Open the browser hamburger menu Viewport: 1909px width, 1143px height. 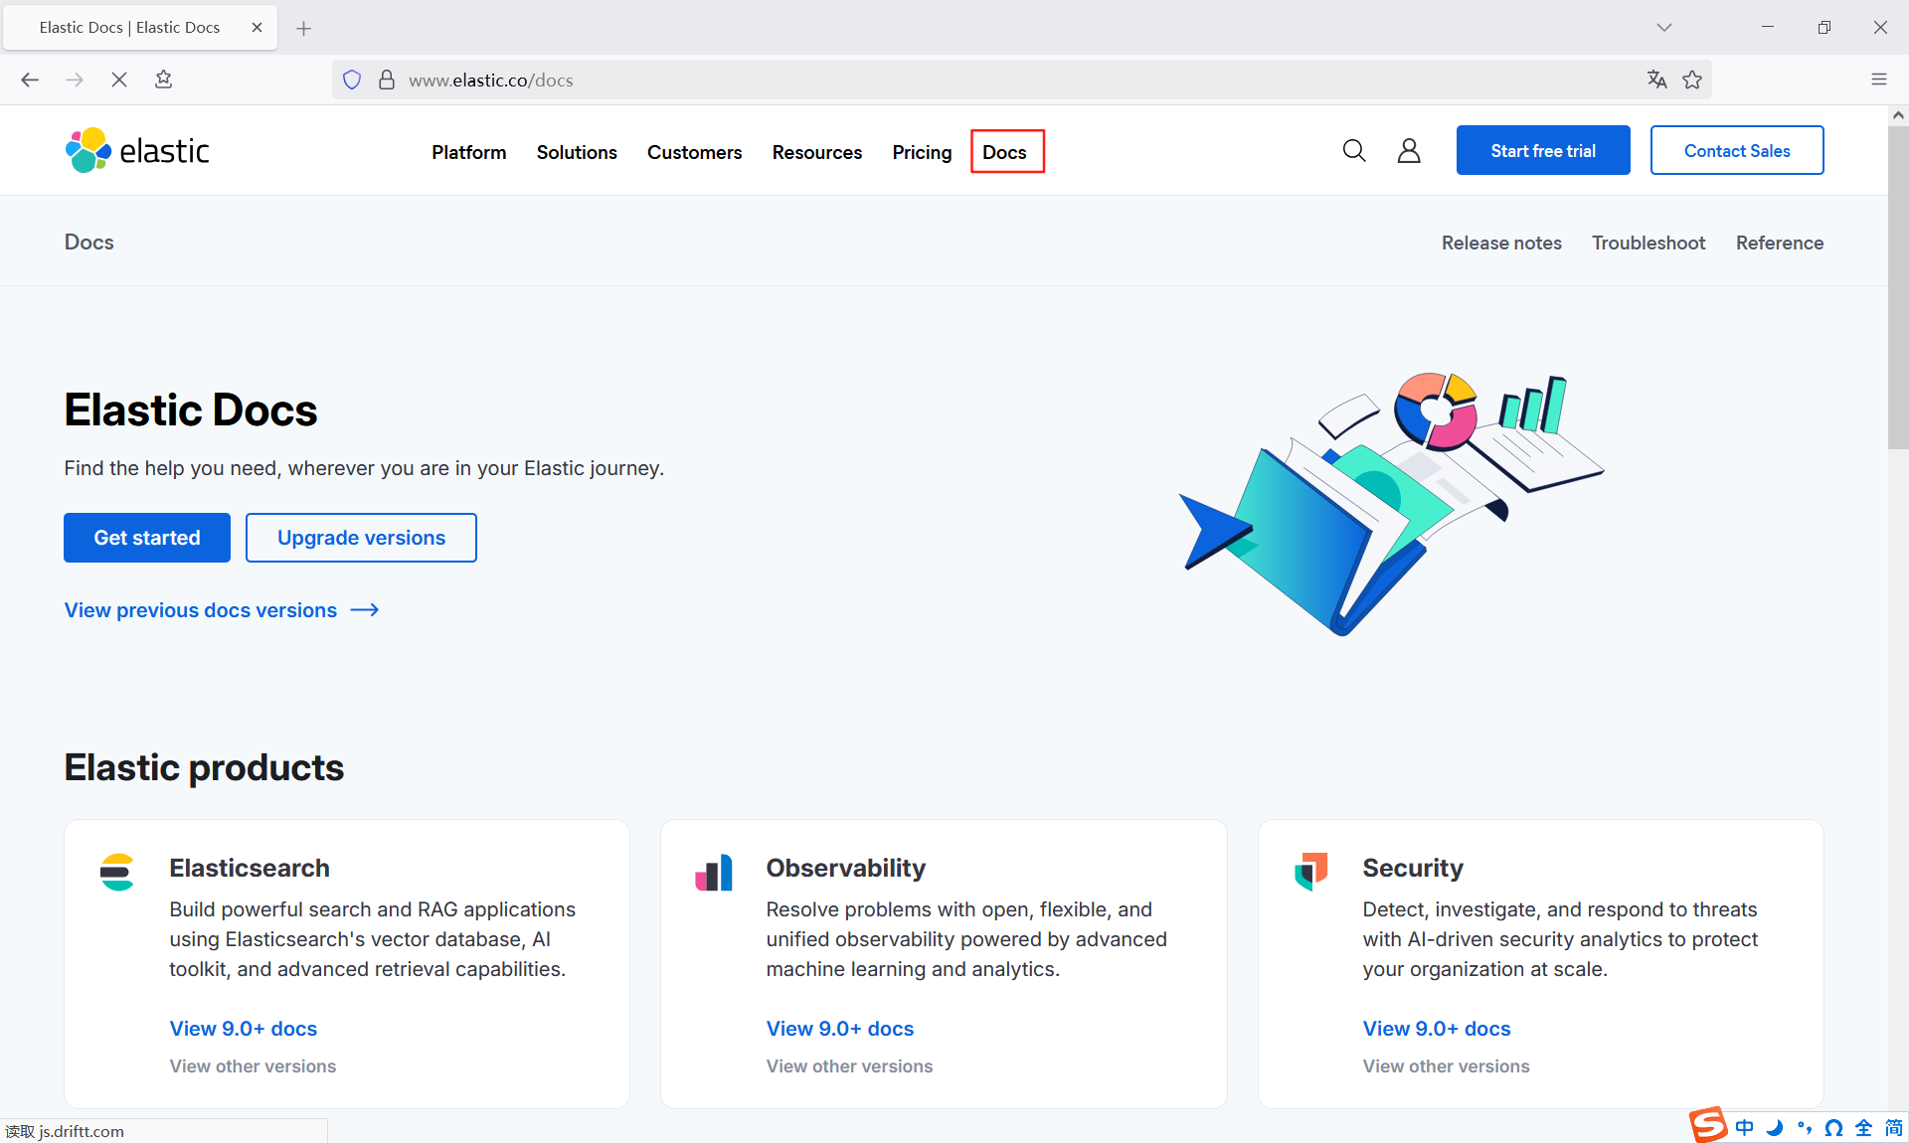(x=1878, y=80)
